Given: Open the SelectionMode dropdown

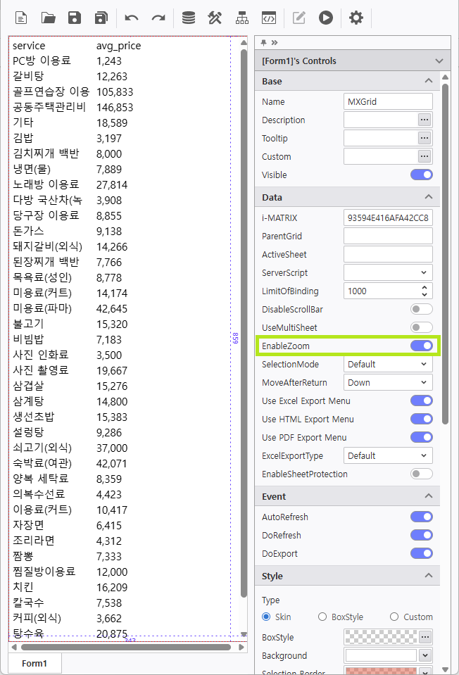Looking at the screenshot, I should pos(388,364).
